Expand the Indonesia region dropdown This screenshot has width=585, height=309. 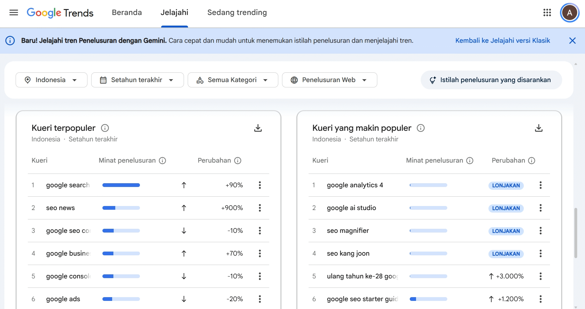click(52, 80)
